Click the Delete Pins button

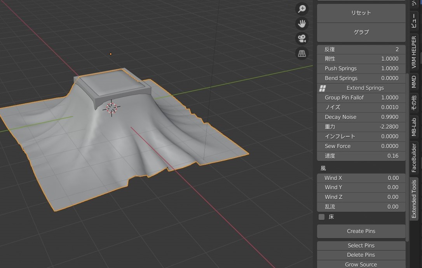(x=361, y=255)
